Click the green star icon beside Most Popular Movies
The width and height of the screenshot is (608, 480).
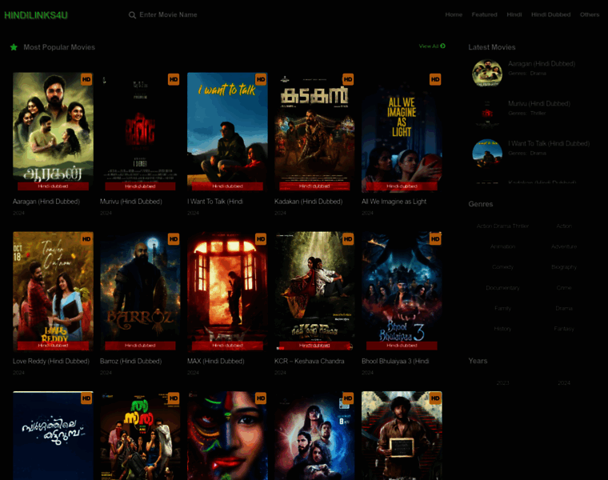14,47
